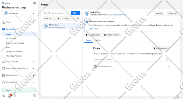Click the Meta logo
Screen dimensions: 183x99
click(x=6, y=3)
